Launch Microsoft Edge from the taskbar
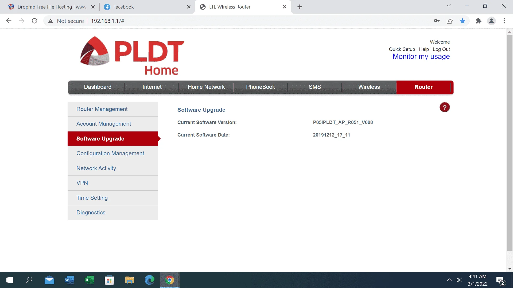513x288 pixels. click(149, 280)
